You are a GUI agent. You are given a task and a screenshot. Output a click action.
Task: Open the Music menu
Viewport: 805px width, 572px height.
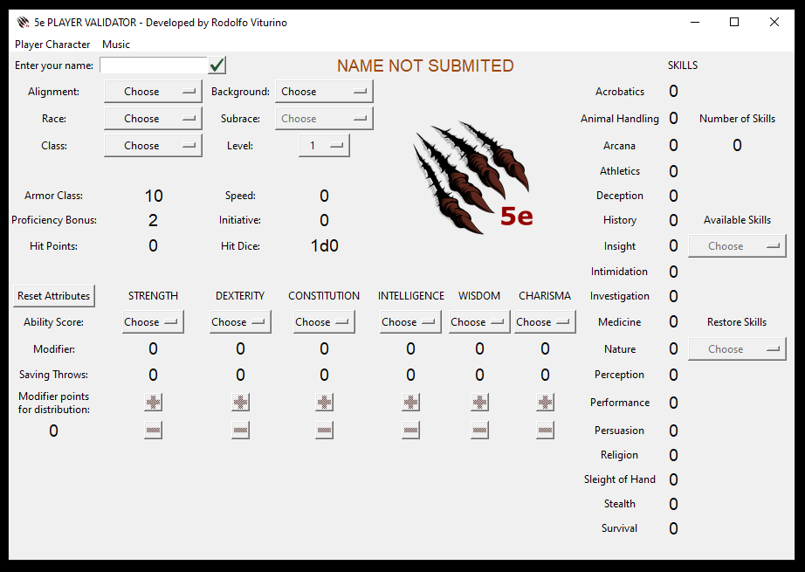116,45
